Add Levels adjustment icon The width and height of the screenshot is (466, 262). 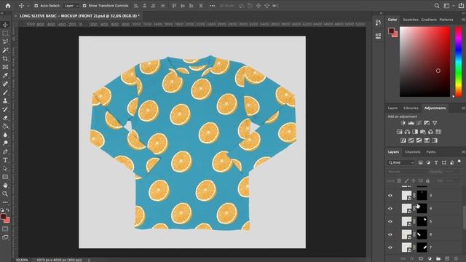[411, 123]
